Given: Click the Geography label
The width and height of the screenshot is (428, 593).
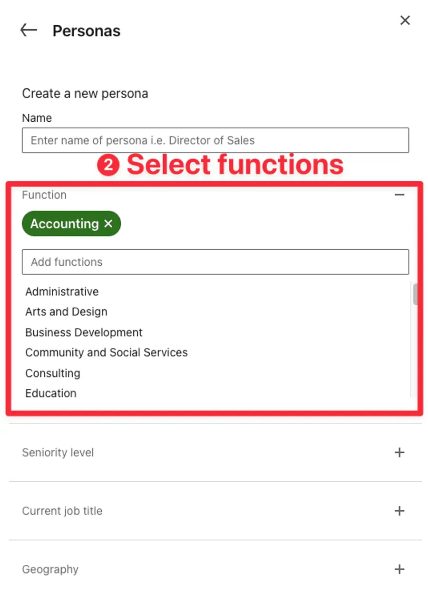Looking at the screenshot, I should [x=50, y=569].
